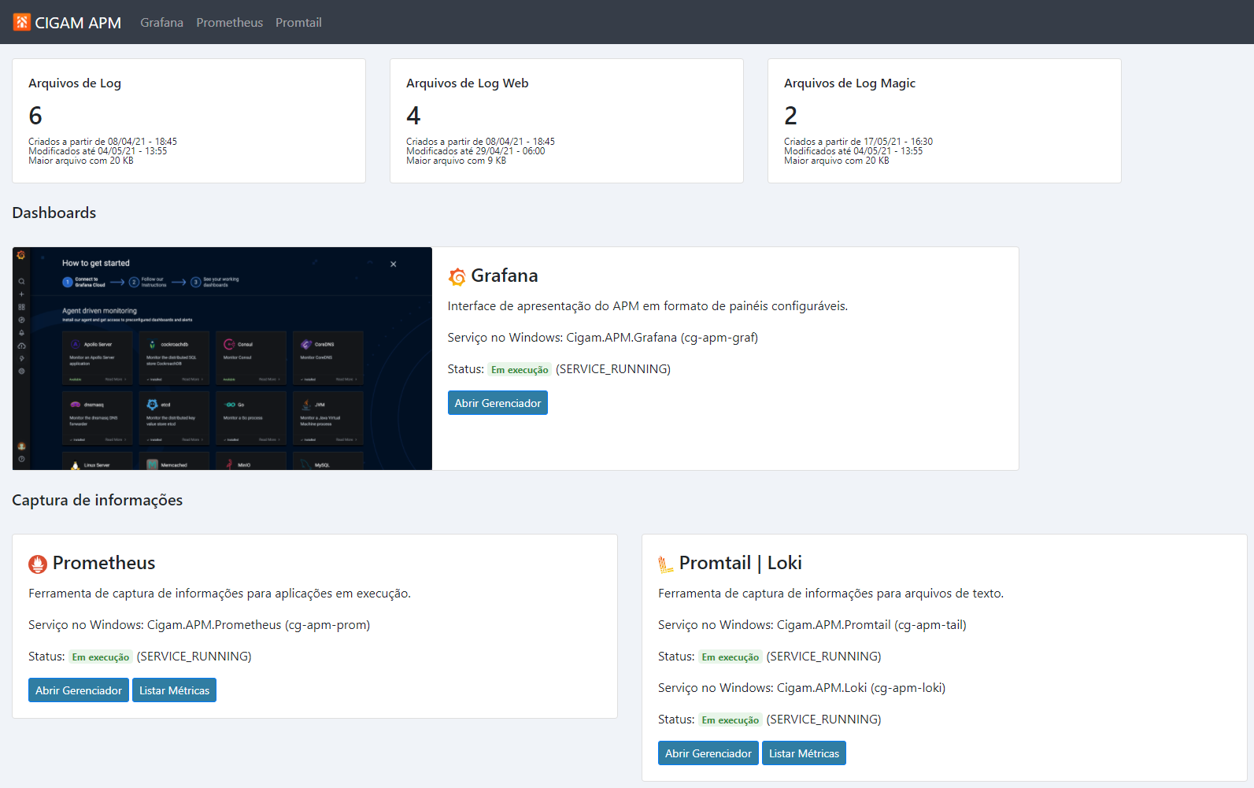
Task: Click the "Captura de informações" section heading
Action: point(98,501)
